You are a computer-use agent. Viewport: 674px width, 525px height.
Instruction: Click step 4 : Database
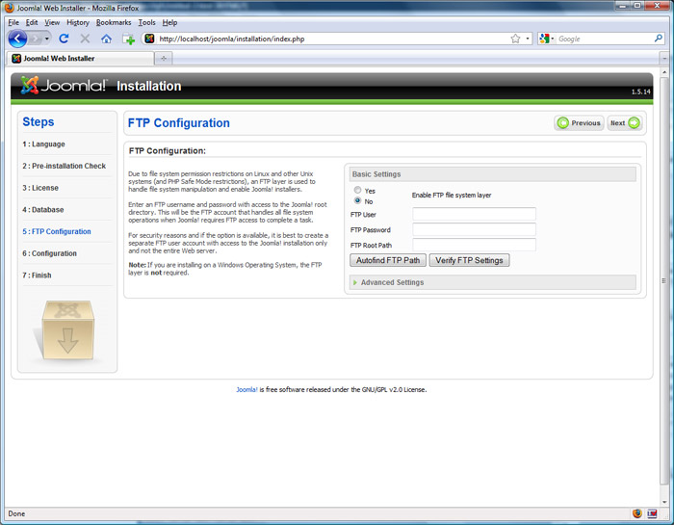[43, 210]
